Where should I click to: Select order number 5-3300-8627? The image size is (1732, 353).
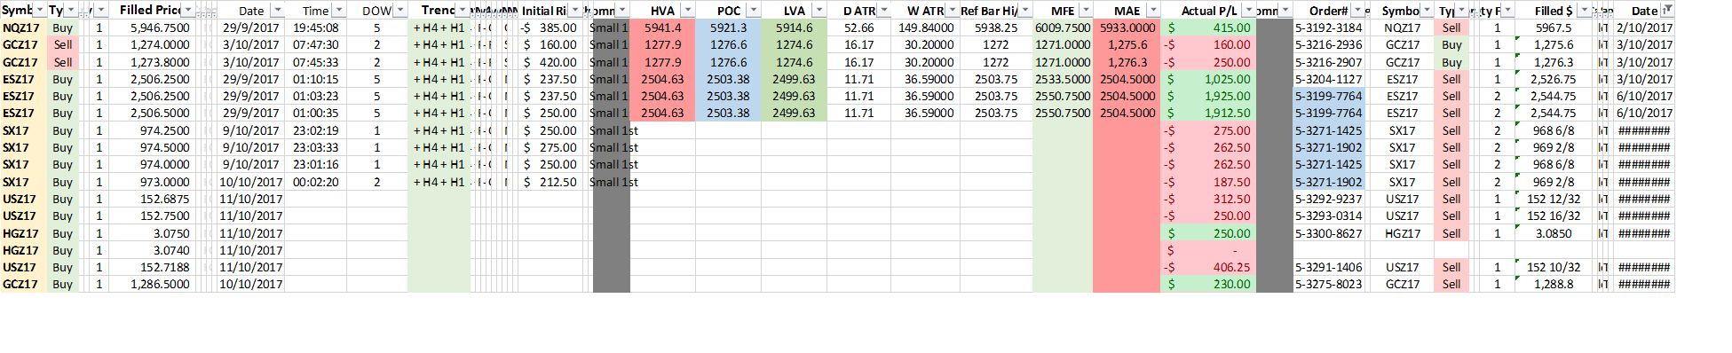tap(1328, 233)
